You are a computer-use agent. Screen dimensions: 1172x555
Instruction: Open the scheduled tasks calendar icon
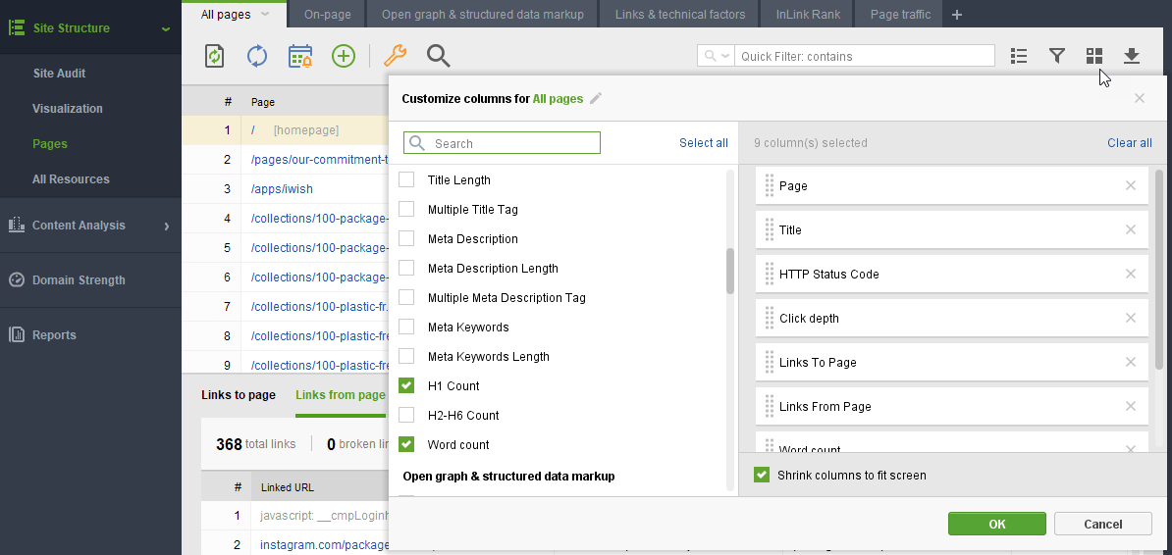pos(299,56)
